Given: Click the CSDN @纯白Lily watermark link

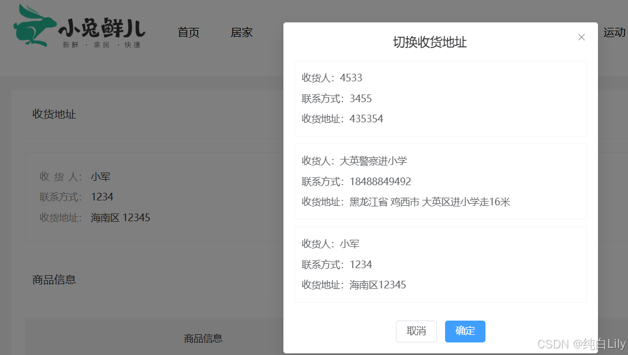Looking at the screenshot, I should coord(580,344).
